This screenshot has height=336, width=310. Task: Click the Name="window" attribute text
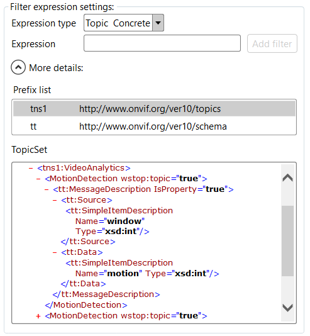(110, 221)
